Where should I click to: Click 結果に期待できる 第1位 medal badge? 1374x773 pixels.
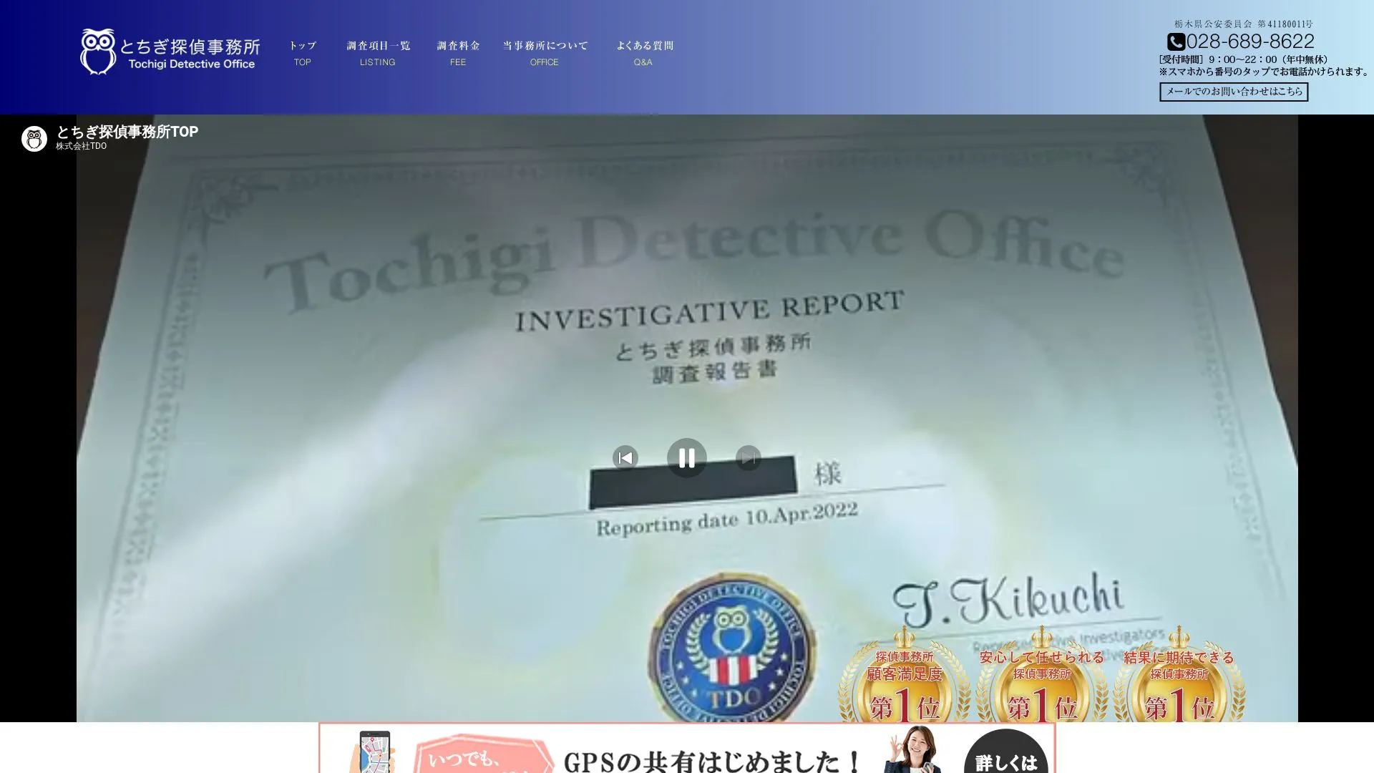pos(1179,675)
